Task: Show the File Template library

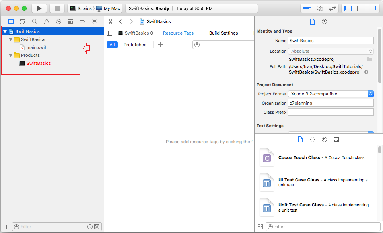Action: [x=300, y=140]
